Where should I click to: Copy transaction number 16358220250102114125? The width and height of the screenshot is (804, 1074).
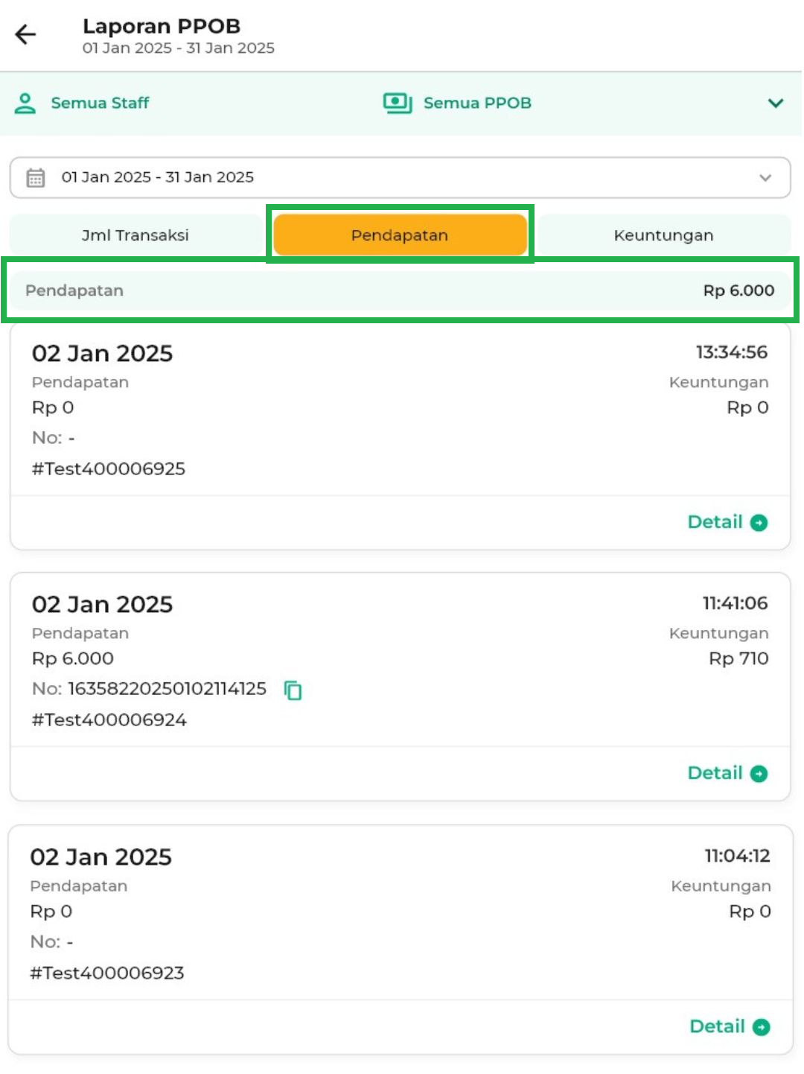click(293, 690)
